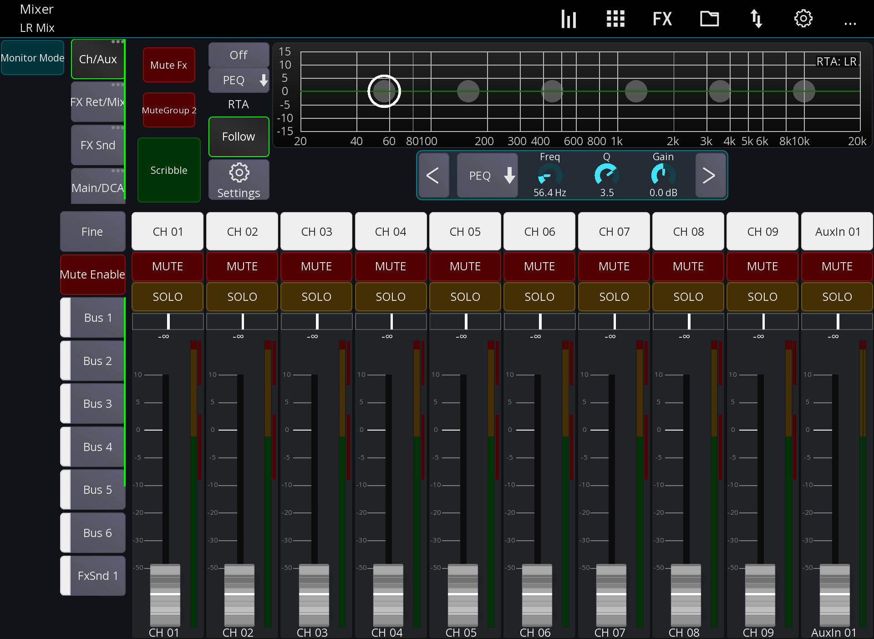Image resolution: width=874 pixels, height=639 pixels.
Task: Switch to the Main/DCA tab
Action: tap(98, 187)
